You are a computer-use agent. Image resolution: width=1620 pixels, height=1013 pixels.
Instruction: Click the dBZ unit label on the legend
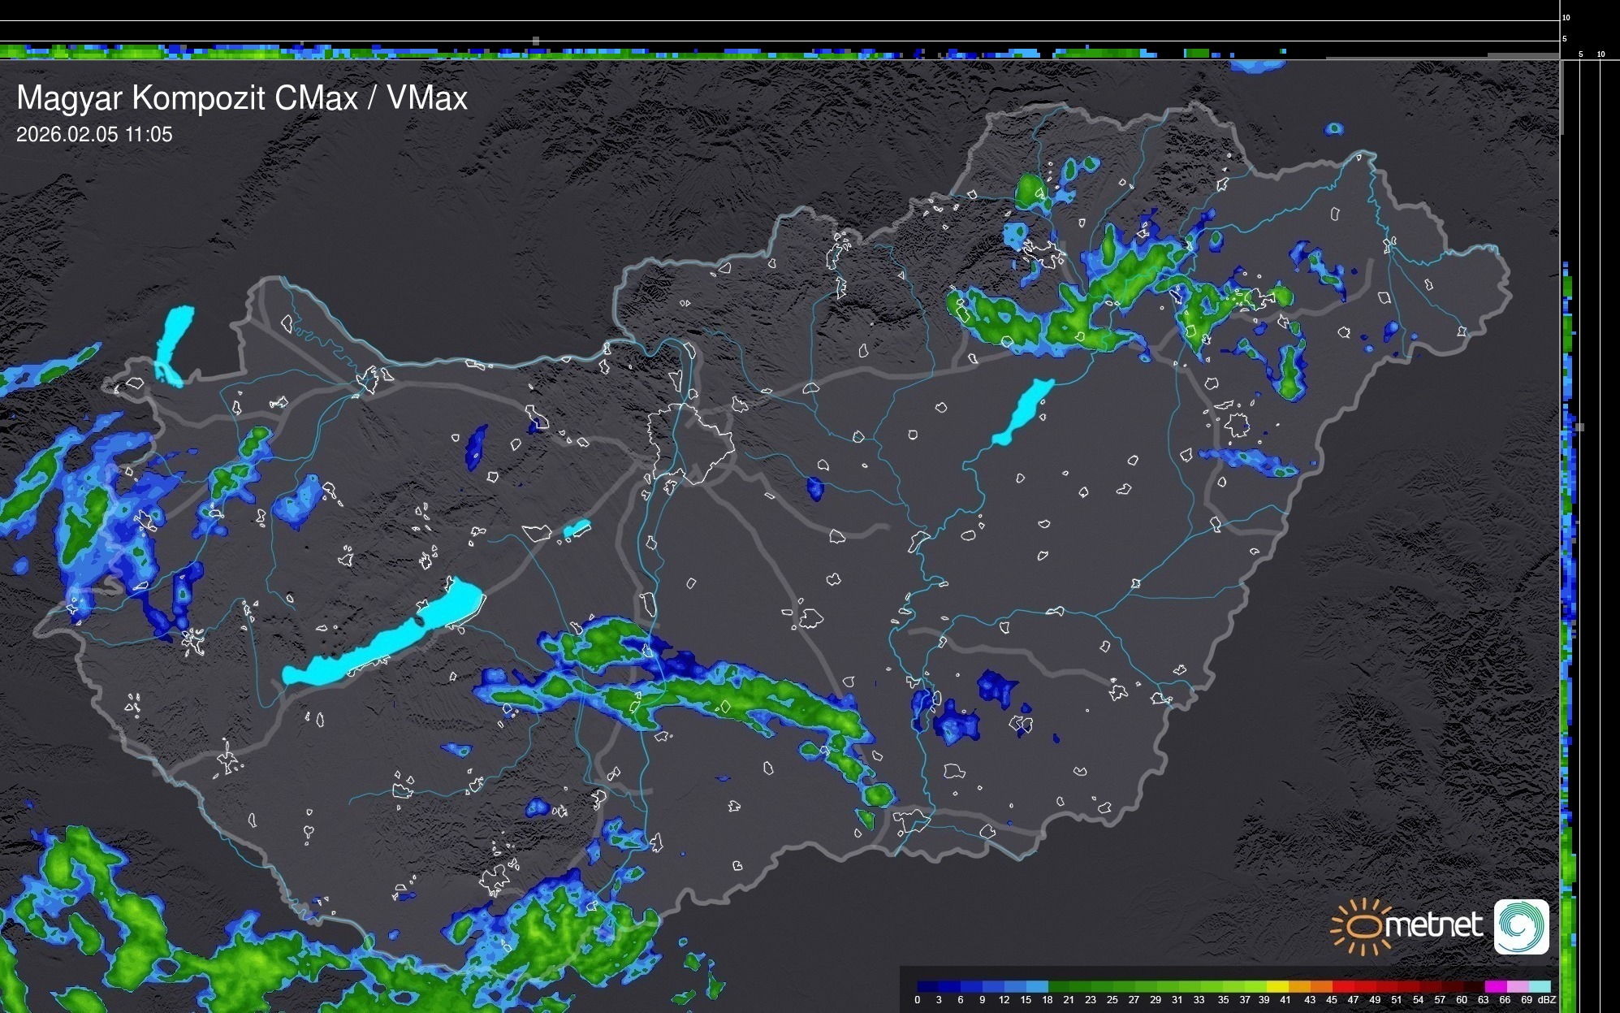(1546, 1000)
